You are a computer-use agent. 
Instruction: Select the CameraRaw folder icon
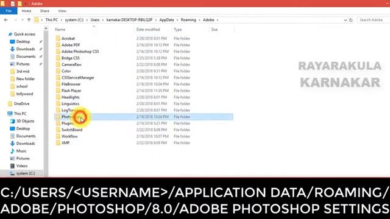pos(58,64)
